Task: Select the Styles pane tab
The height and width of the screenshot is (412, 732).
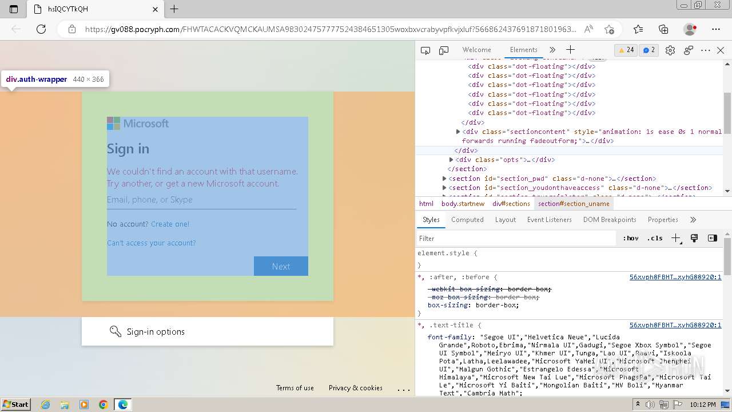Action: 431,220
